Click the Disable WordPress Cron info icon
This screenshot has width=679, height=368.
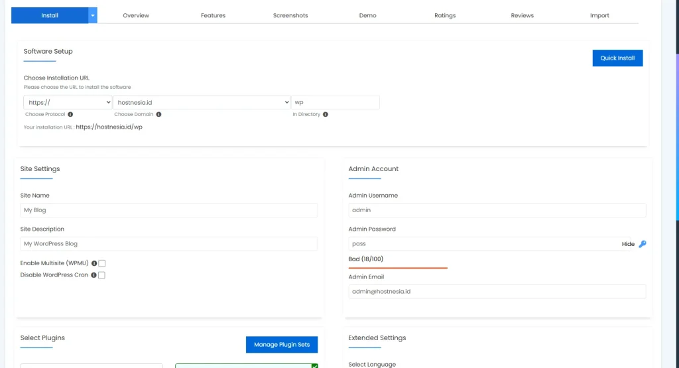93,275
